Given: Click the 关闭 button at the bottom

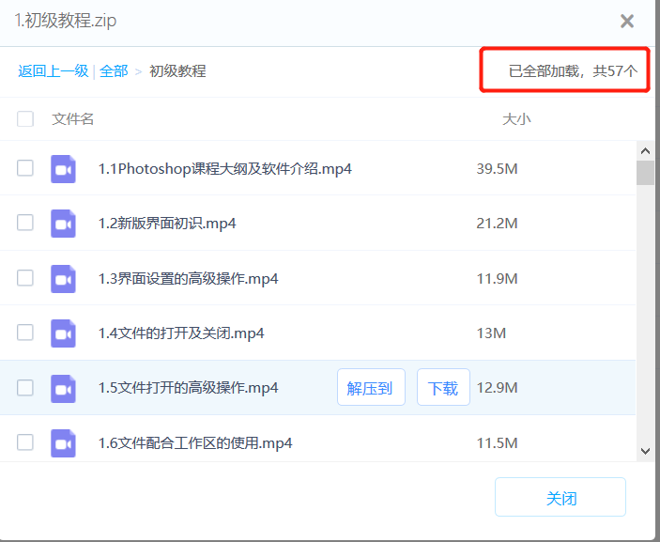Looking at the screenshot, I should click(560, 497).
